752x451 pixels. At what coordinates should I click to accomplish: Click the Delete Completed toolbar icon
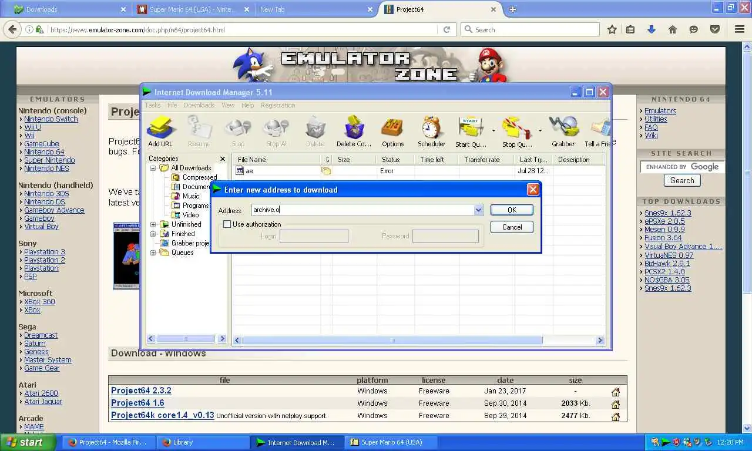coord(354,132)
